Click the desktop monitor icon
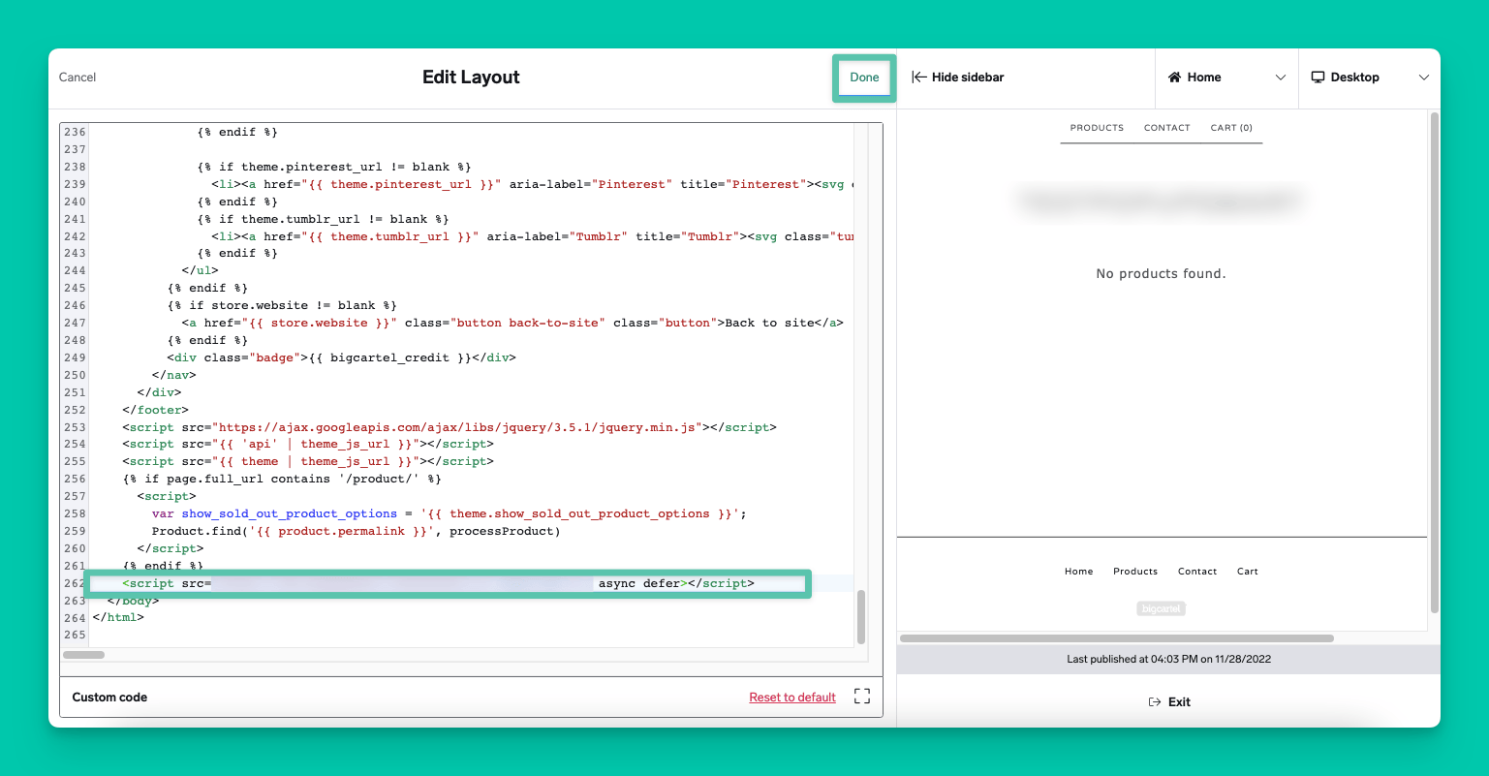1489x776 pixels. click(x=1318, y=78)
